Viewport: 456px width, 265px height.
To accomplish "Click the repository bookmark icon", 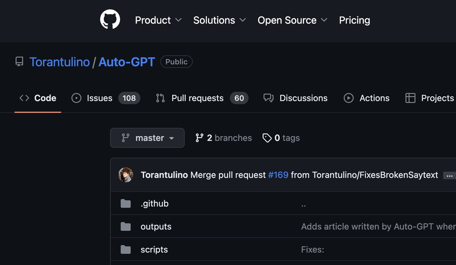I will pos(19,61).
